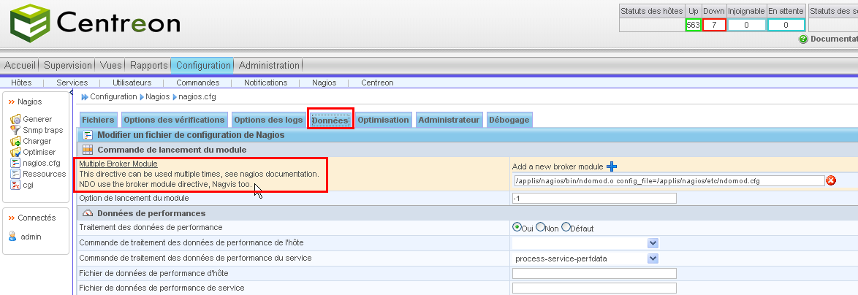The height and width of the screenshot is (295, 858).
Task: Remove broker module with red delete icon
Action: [x=830, y=181]
